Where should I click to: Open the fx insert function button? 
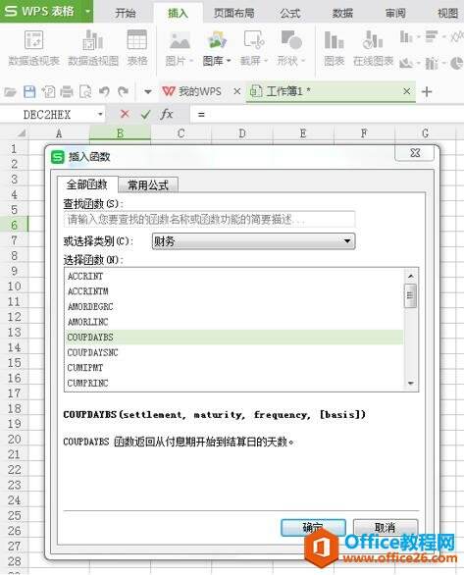[x=167, y=114]
